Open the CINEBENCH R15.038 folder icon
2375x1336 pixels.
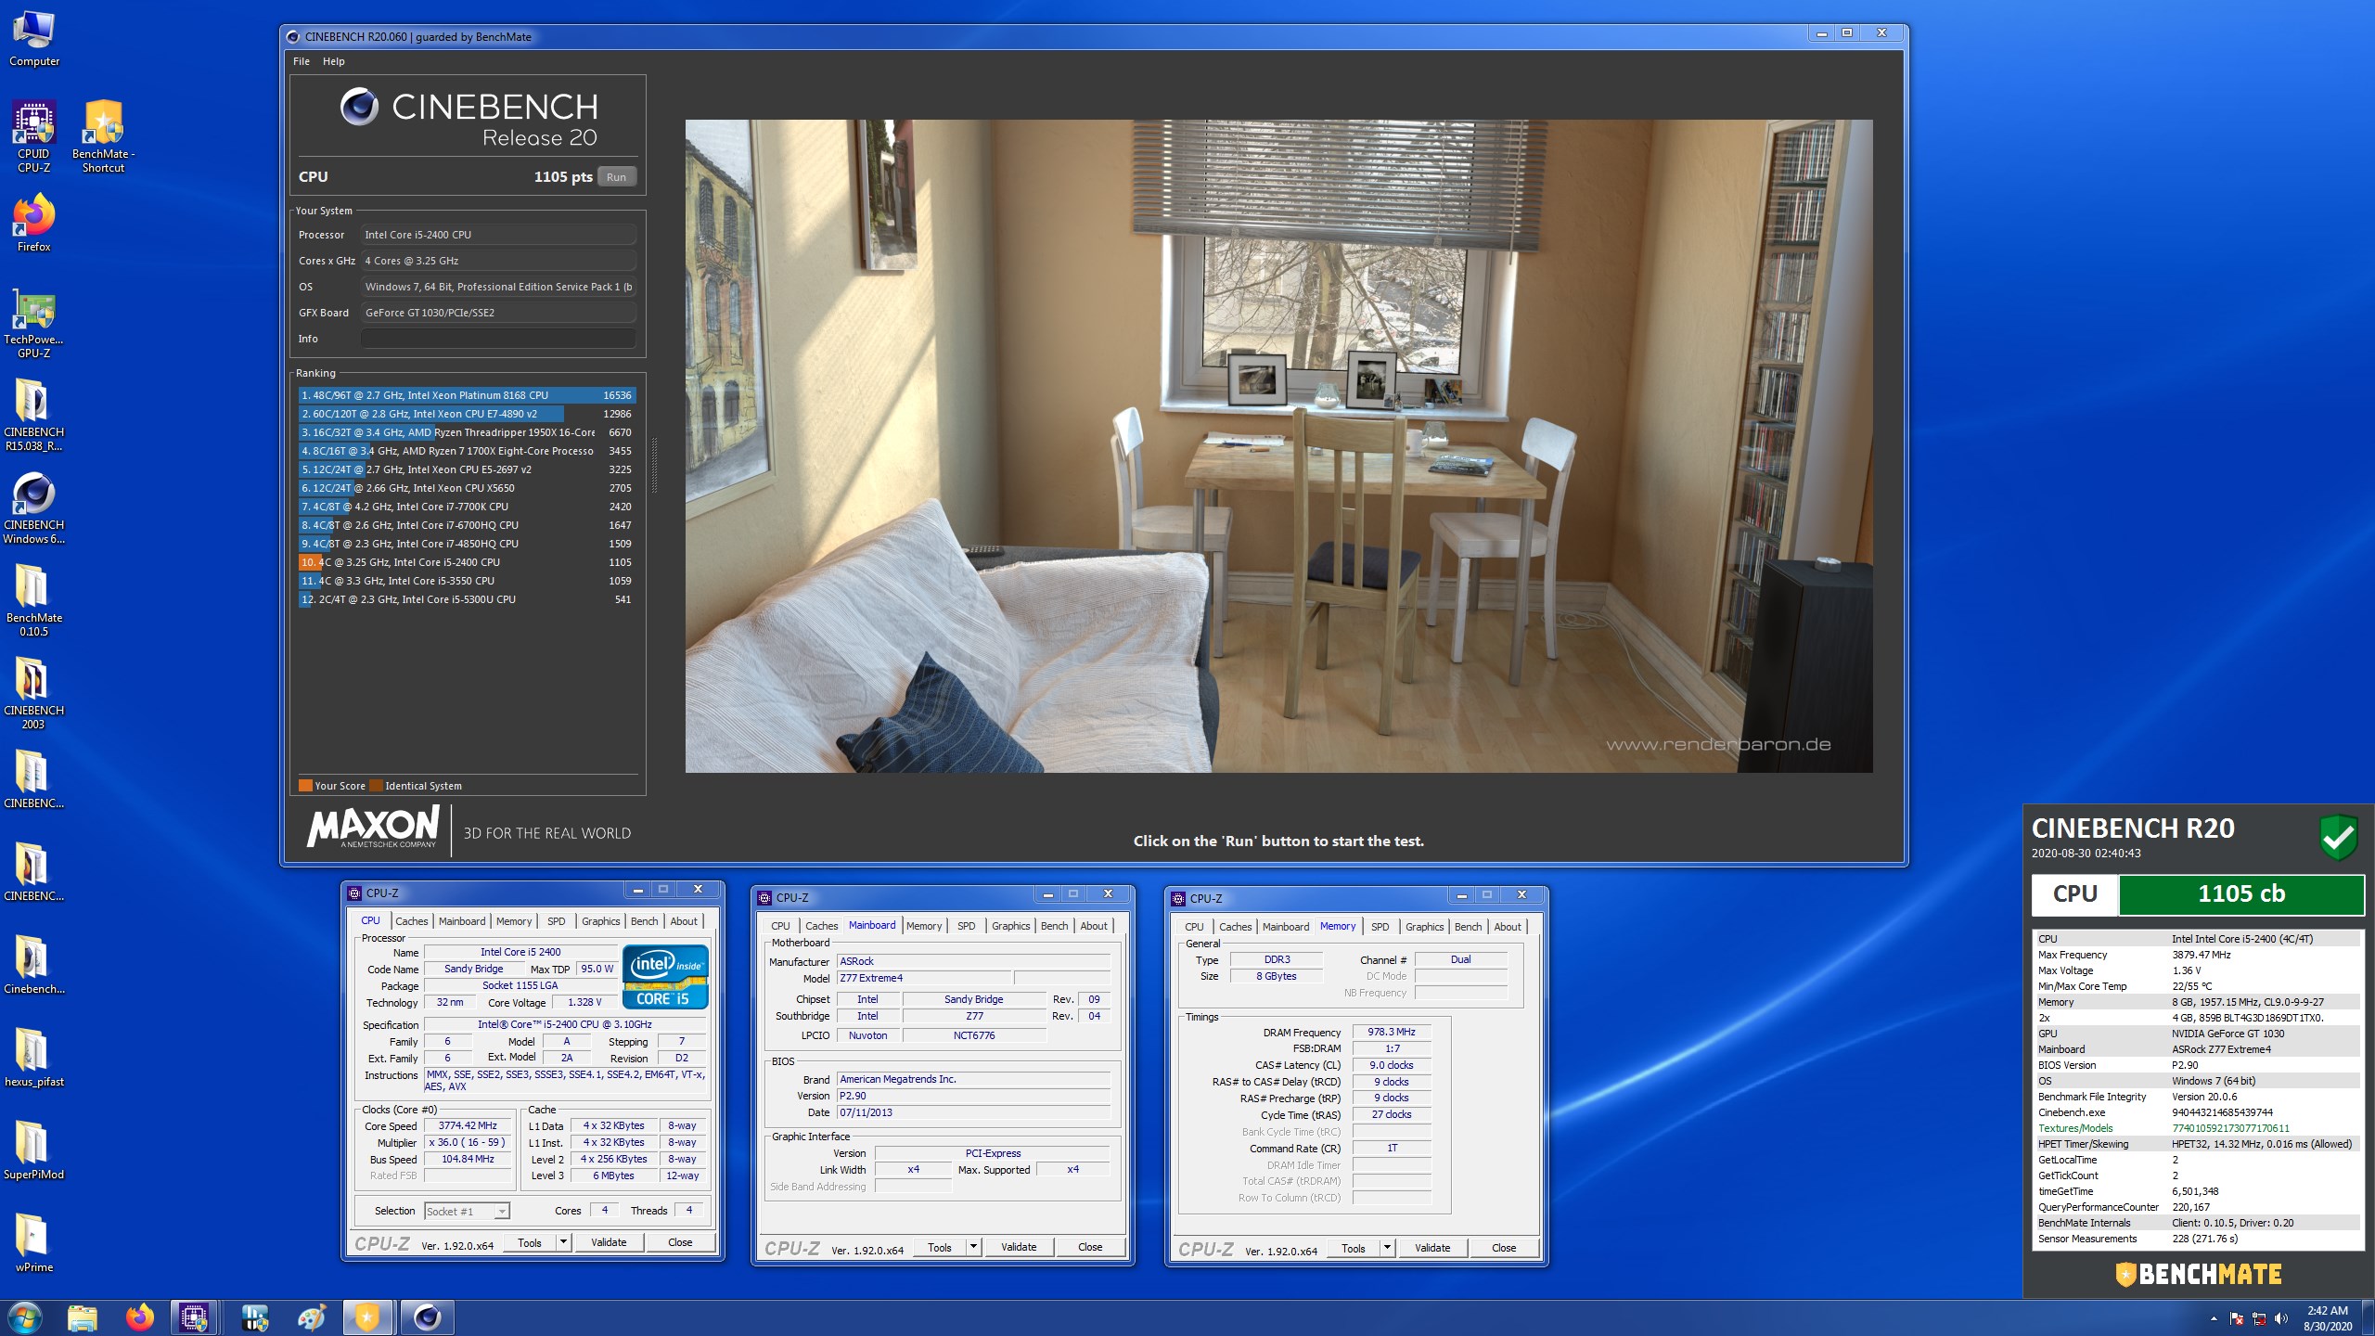tap(33, 414)
